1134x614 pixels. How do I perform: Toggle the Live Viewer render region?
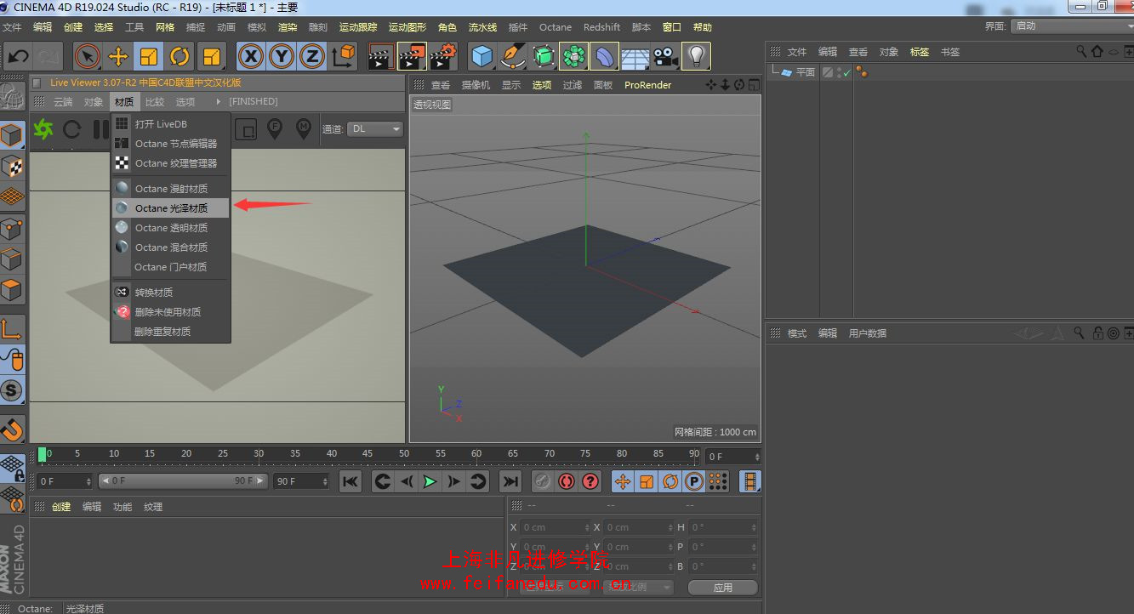pos(246,129)
